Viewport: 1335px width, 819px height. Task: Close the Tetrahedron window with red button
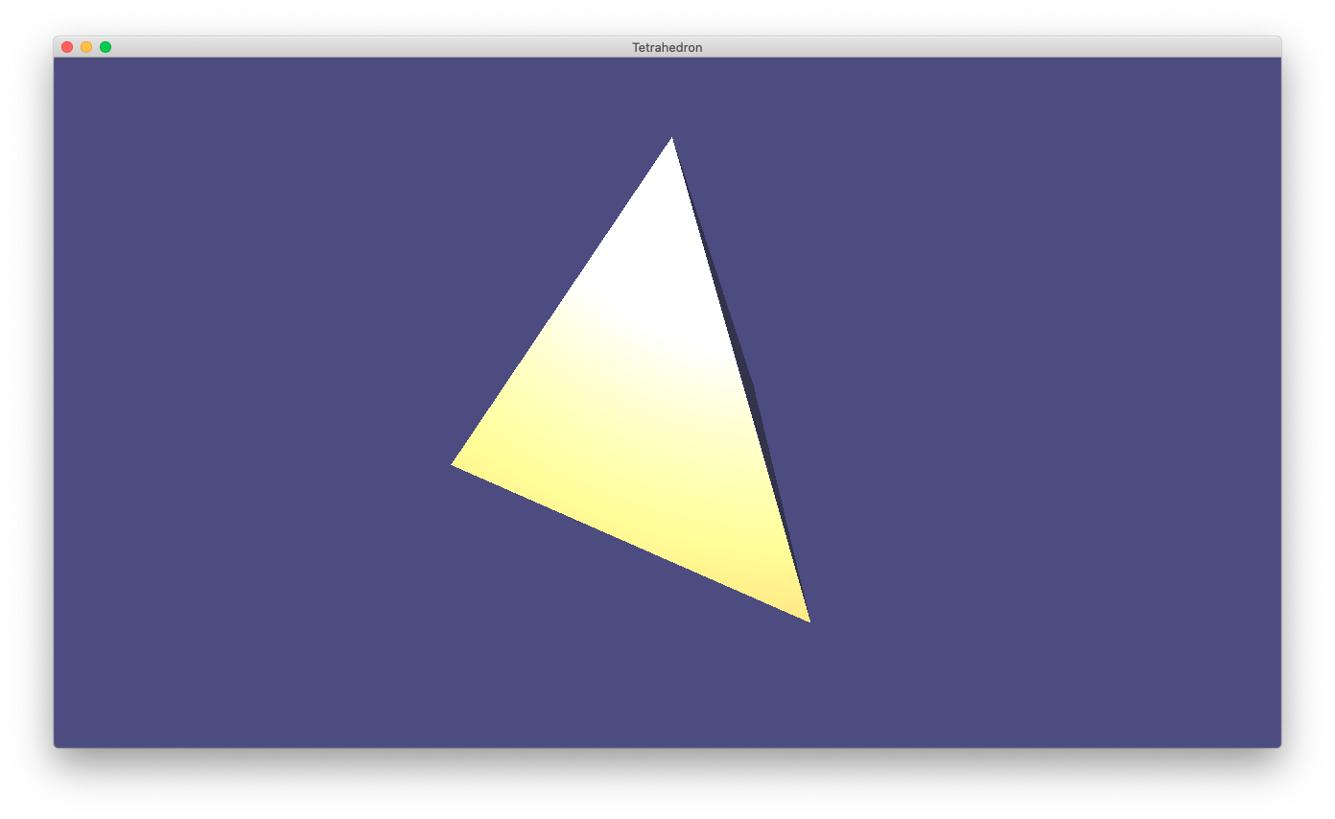67,47
